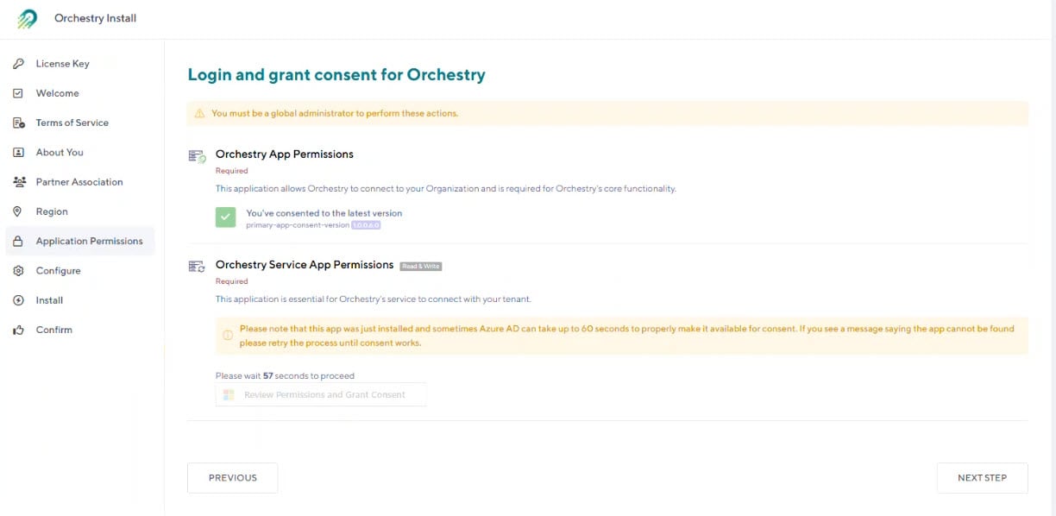Click the Orchestry logo icon
Image resolution: width=1056 pixels, height=516 pixels.
pyautogui.click(x=28, y=19)
